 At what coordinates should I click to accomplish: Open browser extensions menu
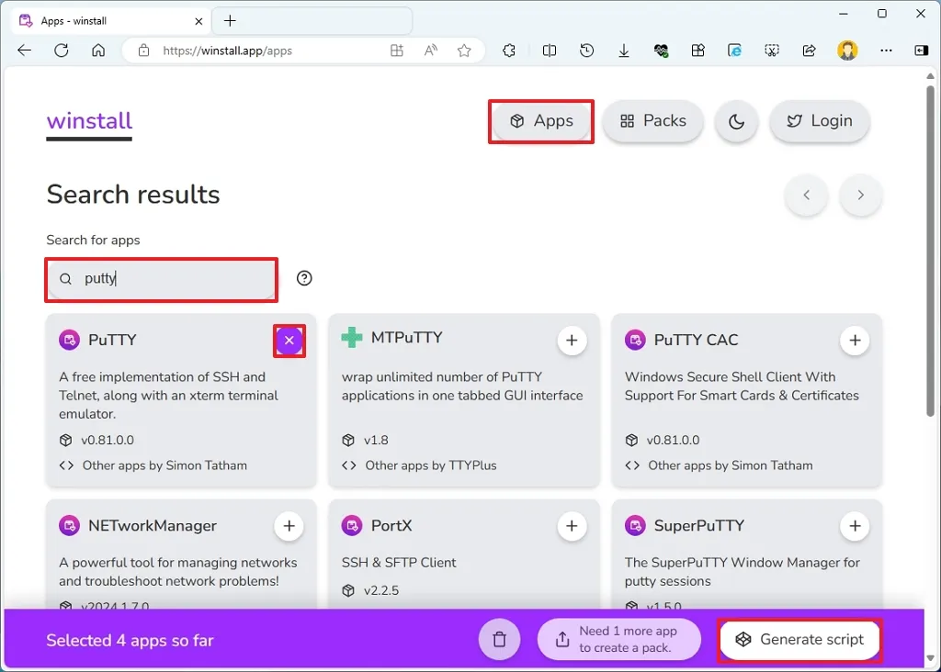point(509,51)
